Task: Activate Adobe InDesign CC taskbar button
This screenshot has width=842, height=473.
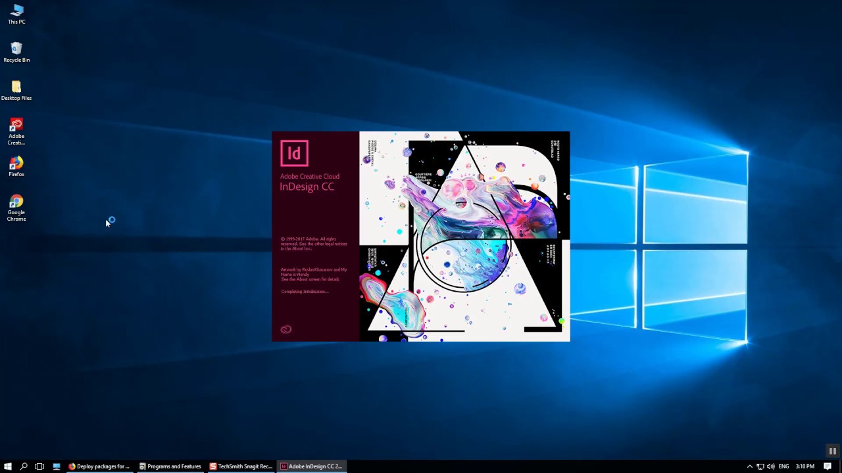Action: point(311,466)
